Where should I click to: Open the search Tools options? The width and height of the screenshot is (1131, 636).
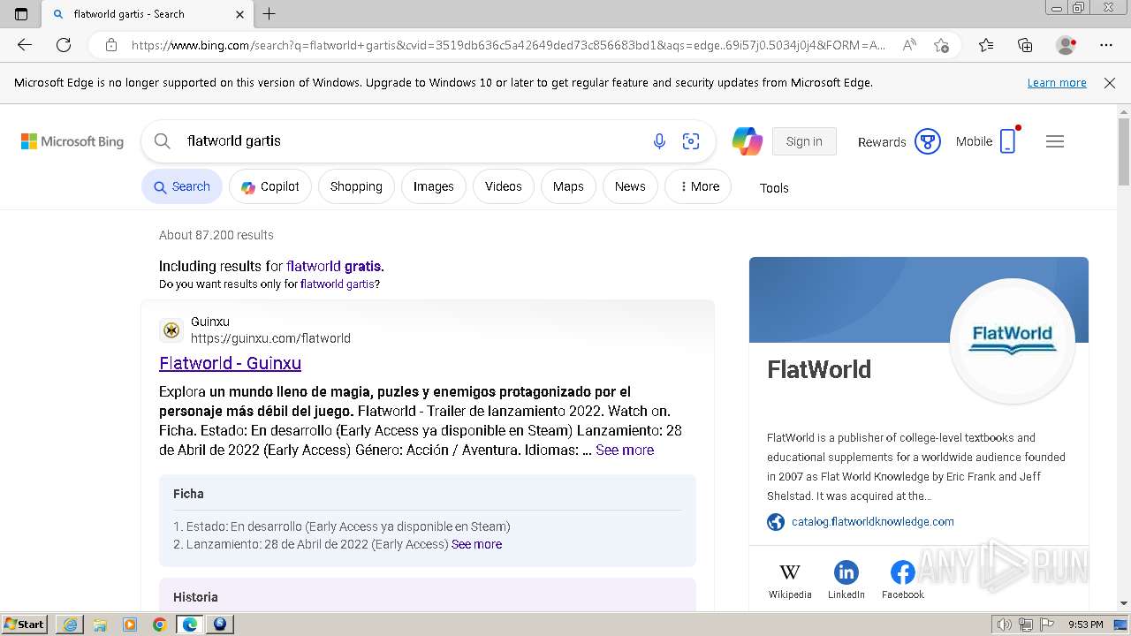point(774,187)
